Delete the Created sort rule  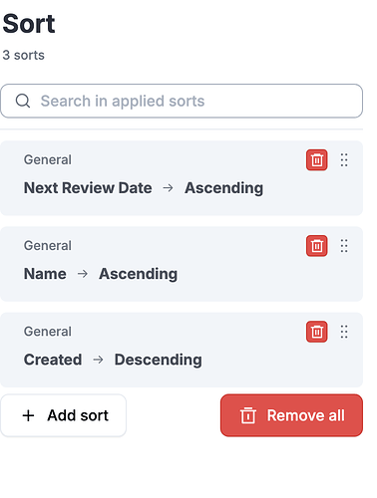pyautogui.click(x=316, y=332)
